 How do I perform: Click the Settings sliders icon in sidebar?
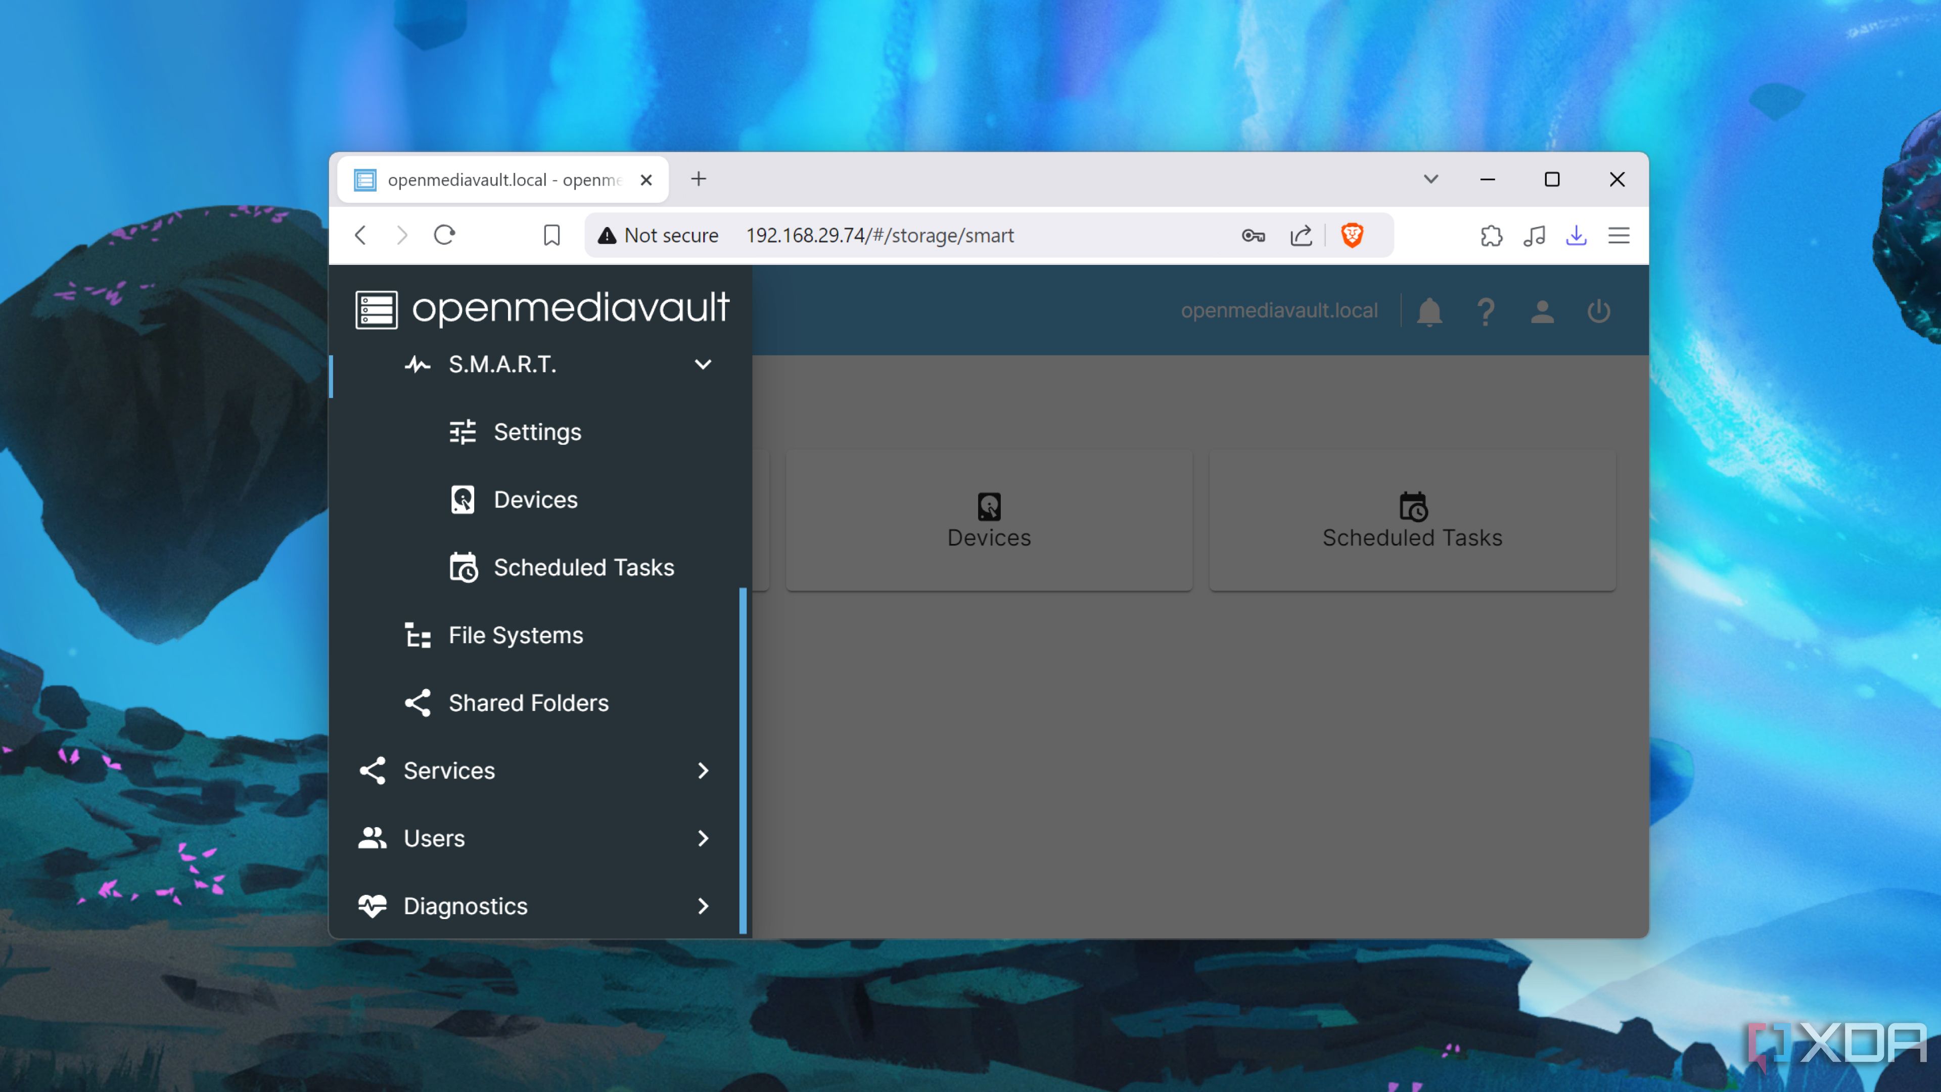point(463,432)
